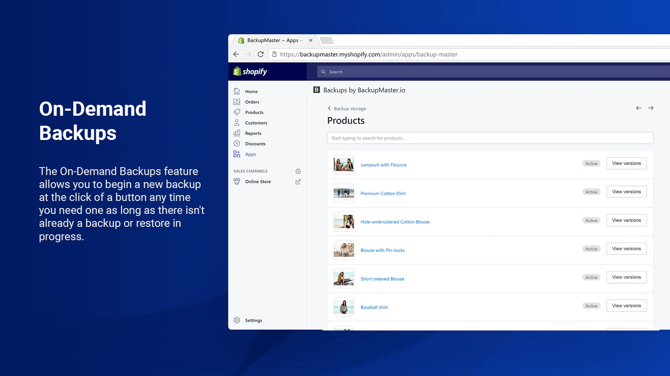Click the search magnifier icon

click(x=323, y=72)
